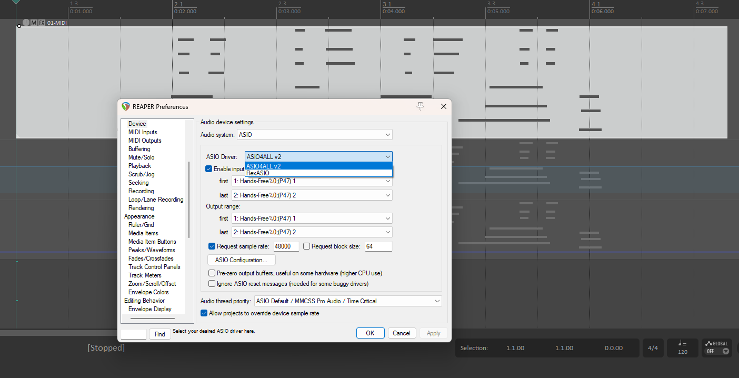
Task: Select Fades/Crossfades preferences page
Action: [x=151, y=258]
